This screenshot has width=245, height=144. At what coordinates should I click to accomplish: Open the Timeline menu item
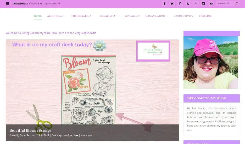[205, 16]
